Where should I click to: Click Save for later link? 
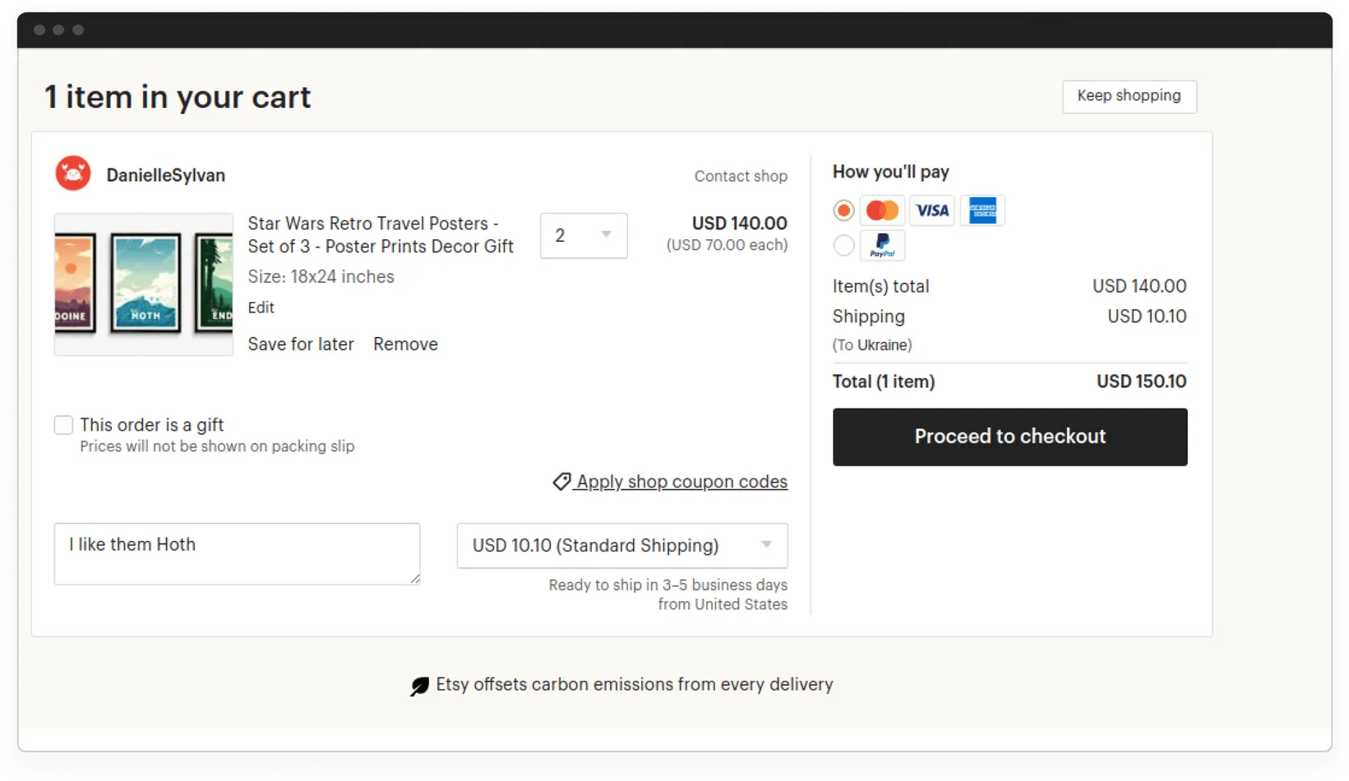(301, 344)
